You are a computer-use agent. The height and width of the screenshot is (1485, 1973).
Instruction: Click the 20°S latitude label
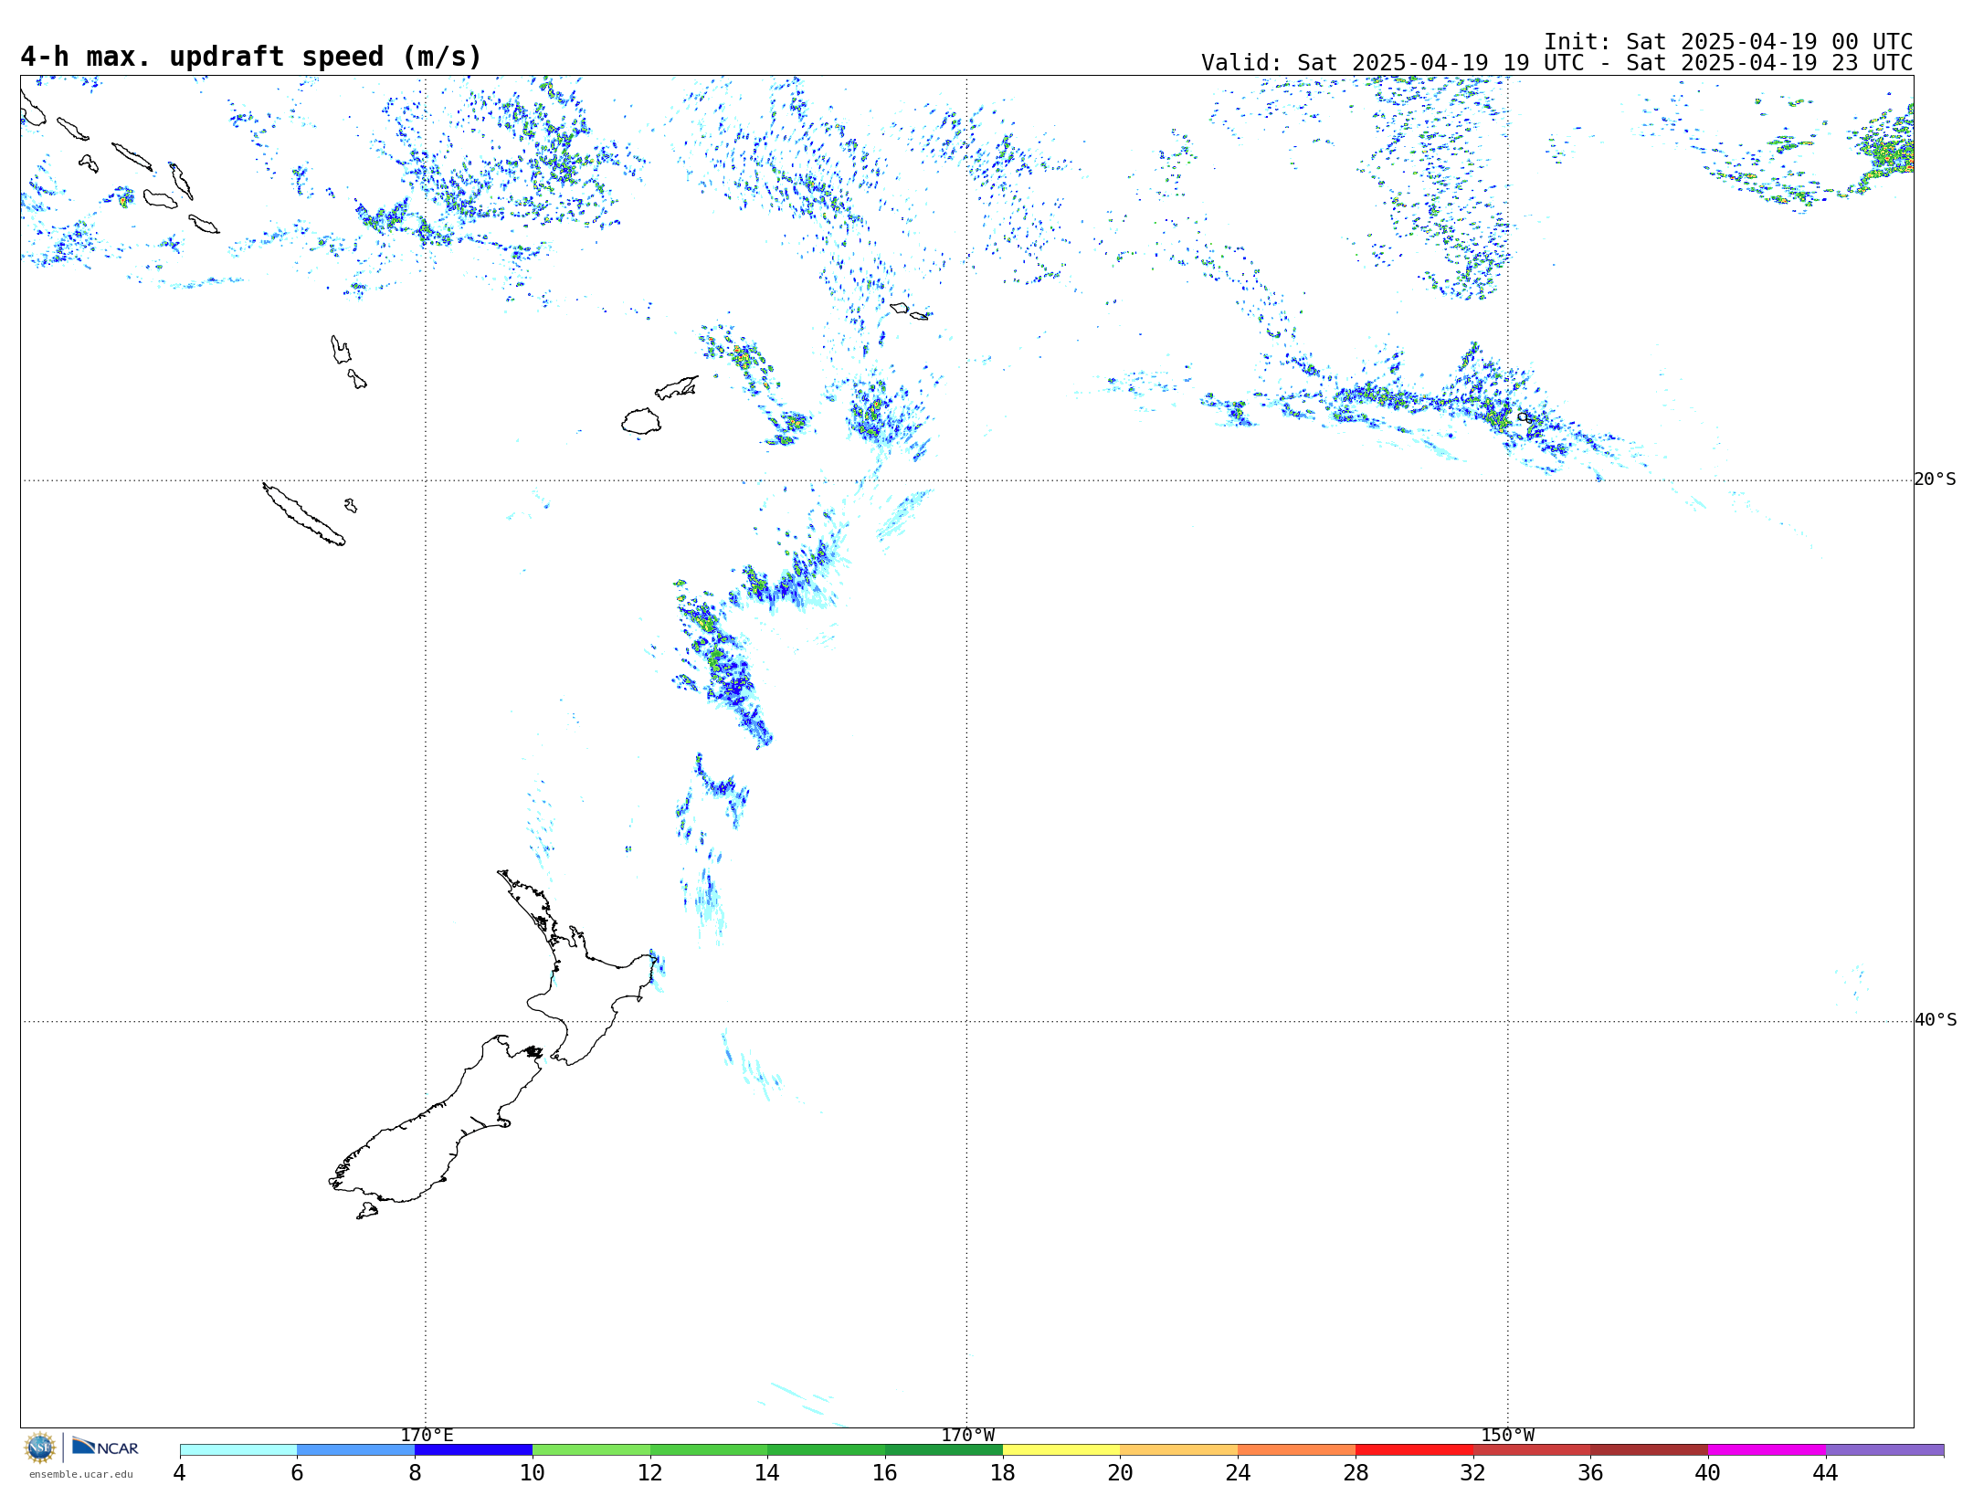tap(1935, 479)
